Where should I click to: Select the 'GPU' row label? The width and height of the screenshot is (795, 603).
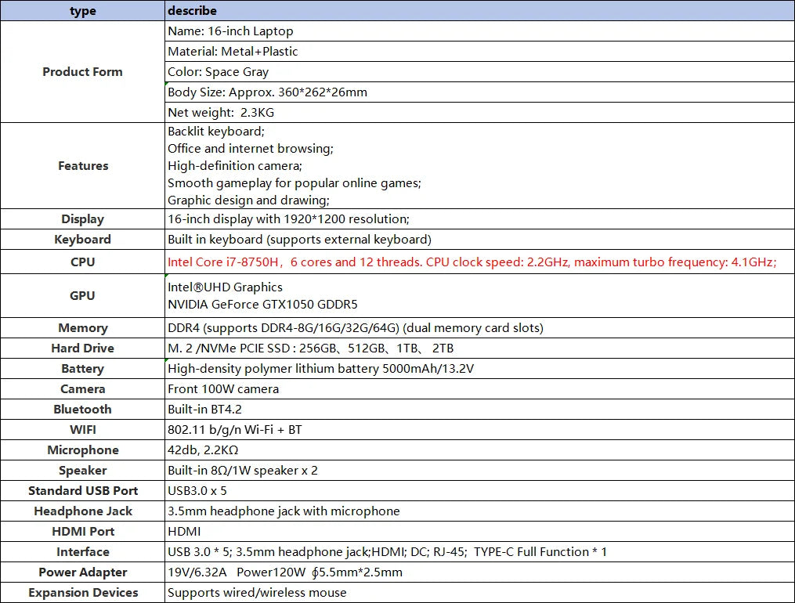pyautogui.click(x=82, y=295)
